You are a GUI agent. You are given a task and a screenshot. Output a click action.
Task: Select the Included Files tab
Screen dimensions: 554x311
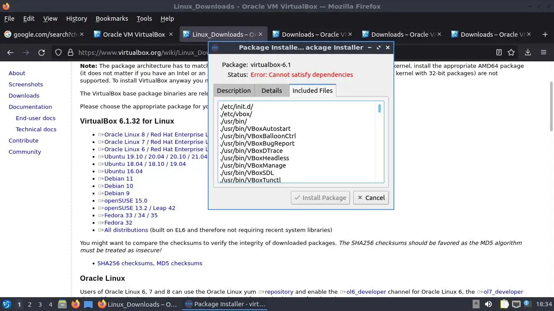click(x=312, y=90)
